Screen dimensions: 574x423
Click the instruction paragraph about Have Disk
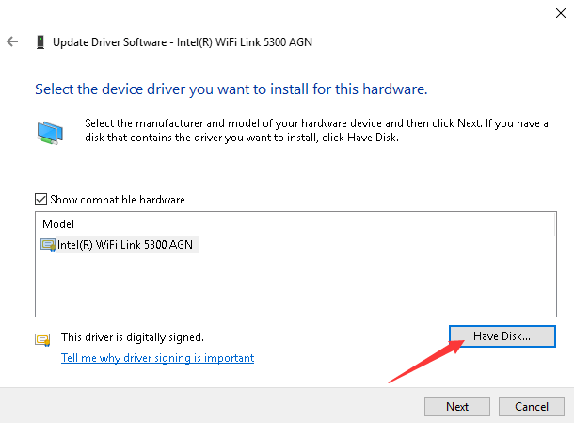click(316, 131)
